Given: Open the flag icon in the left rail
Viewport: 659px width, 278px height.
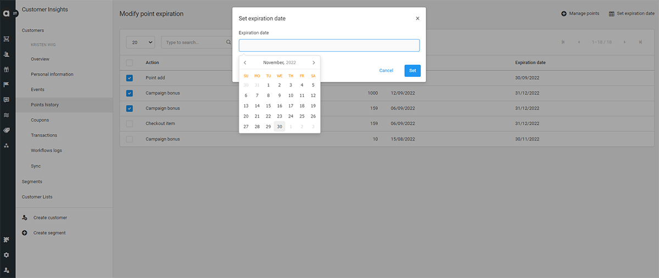Looking at the screenshot, I should 6,85.
